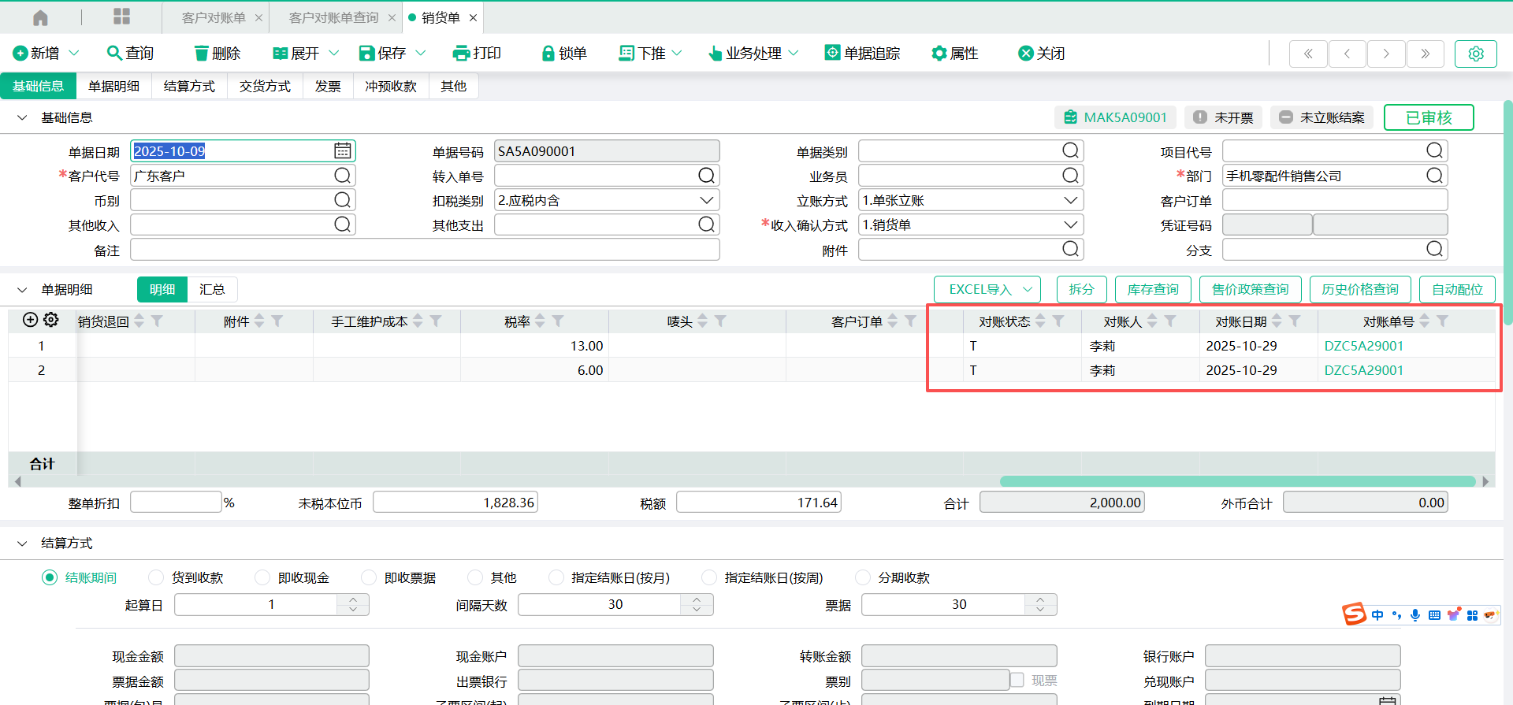Image resolution: width=1513 pixels, height=705 pixels.
Task: Click the horizontal scrollbar of detail grid
Action: pos(1237,481)
